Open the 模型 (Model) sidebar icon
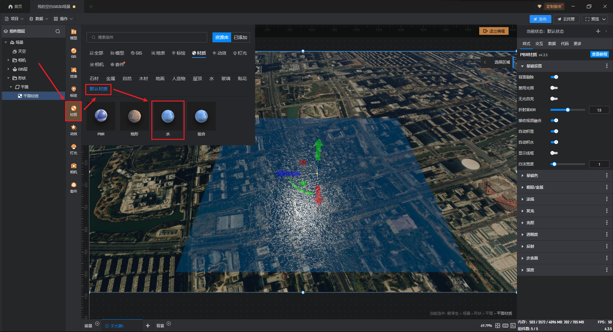Image resolution: width=613 pixels, height=332 pixels. pyautogui.click(x=73, y=34)
